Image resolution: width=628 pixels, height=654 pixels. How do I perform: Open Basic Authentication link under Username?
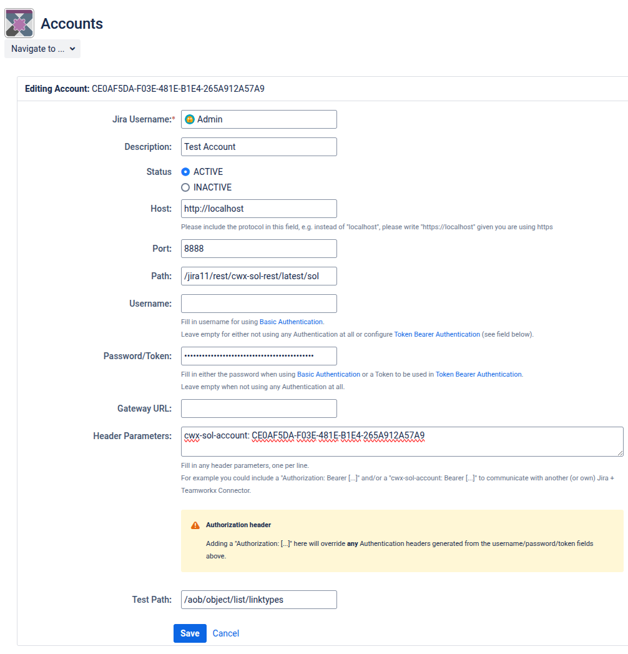292,322
